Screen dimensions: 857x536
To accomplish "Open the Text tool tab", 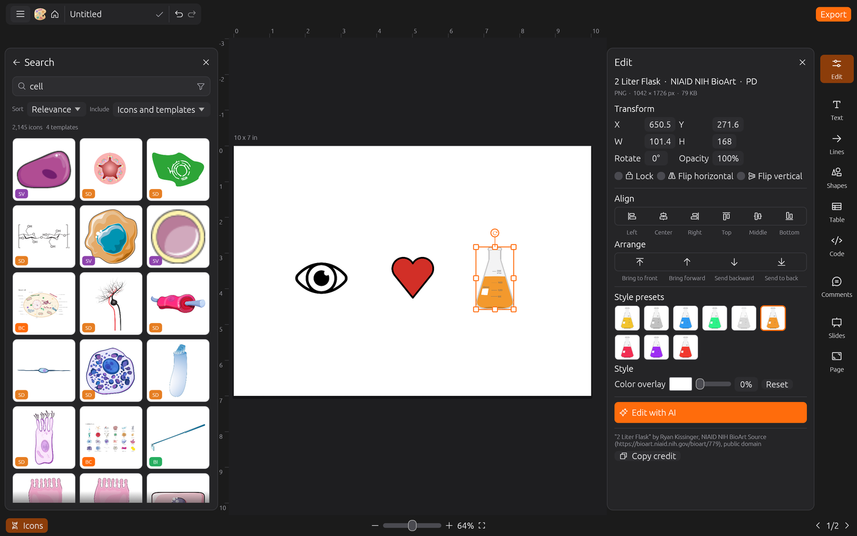I will click(837, 110).
